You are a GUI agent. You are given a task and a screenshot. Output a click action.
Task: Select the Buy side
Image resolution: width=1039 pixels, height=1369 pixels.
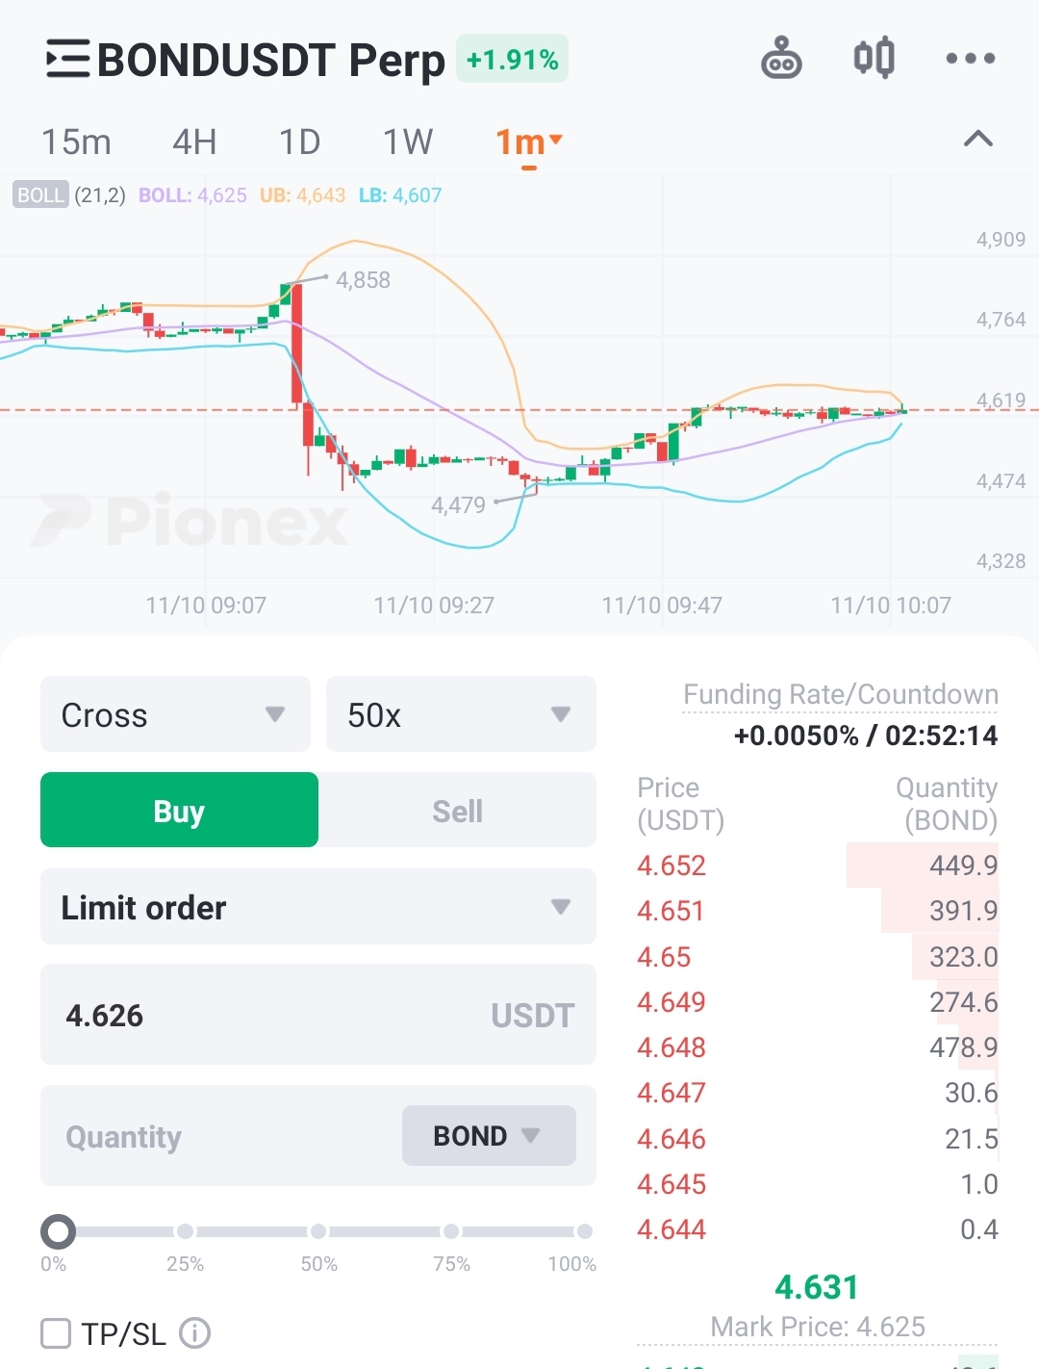coord(179,811)
